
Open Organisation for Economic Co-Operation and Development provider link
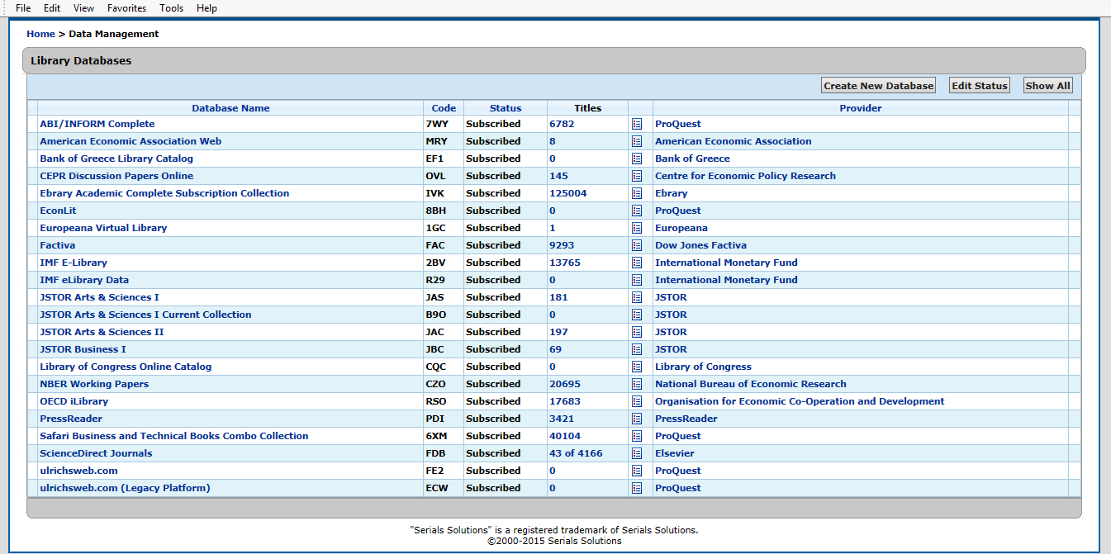pyautogui.click(x=800, y=401)
